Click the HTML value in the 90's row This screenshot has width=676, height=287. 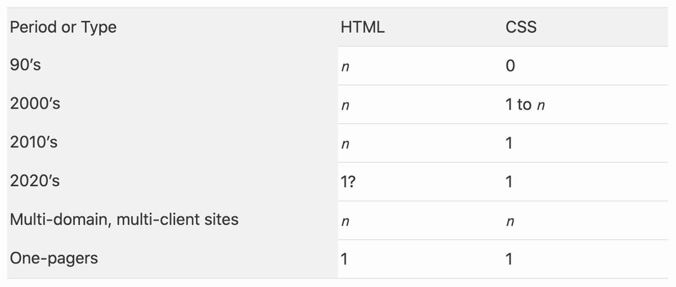[345, 67]
